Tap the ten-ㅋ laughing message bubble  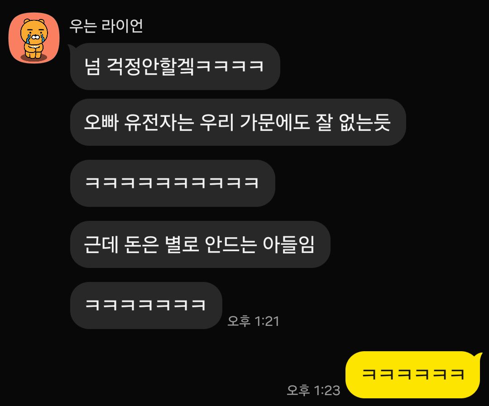[173, 183]
